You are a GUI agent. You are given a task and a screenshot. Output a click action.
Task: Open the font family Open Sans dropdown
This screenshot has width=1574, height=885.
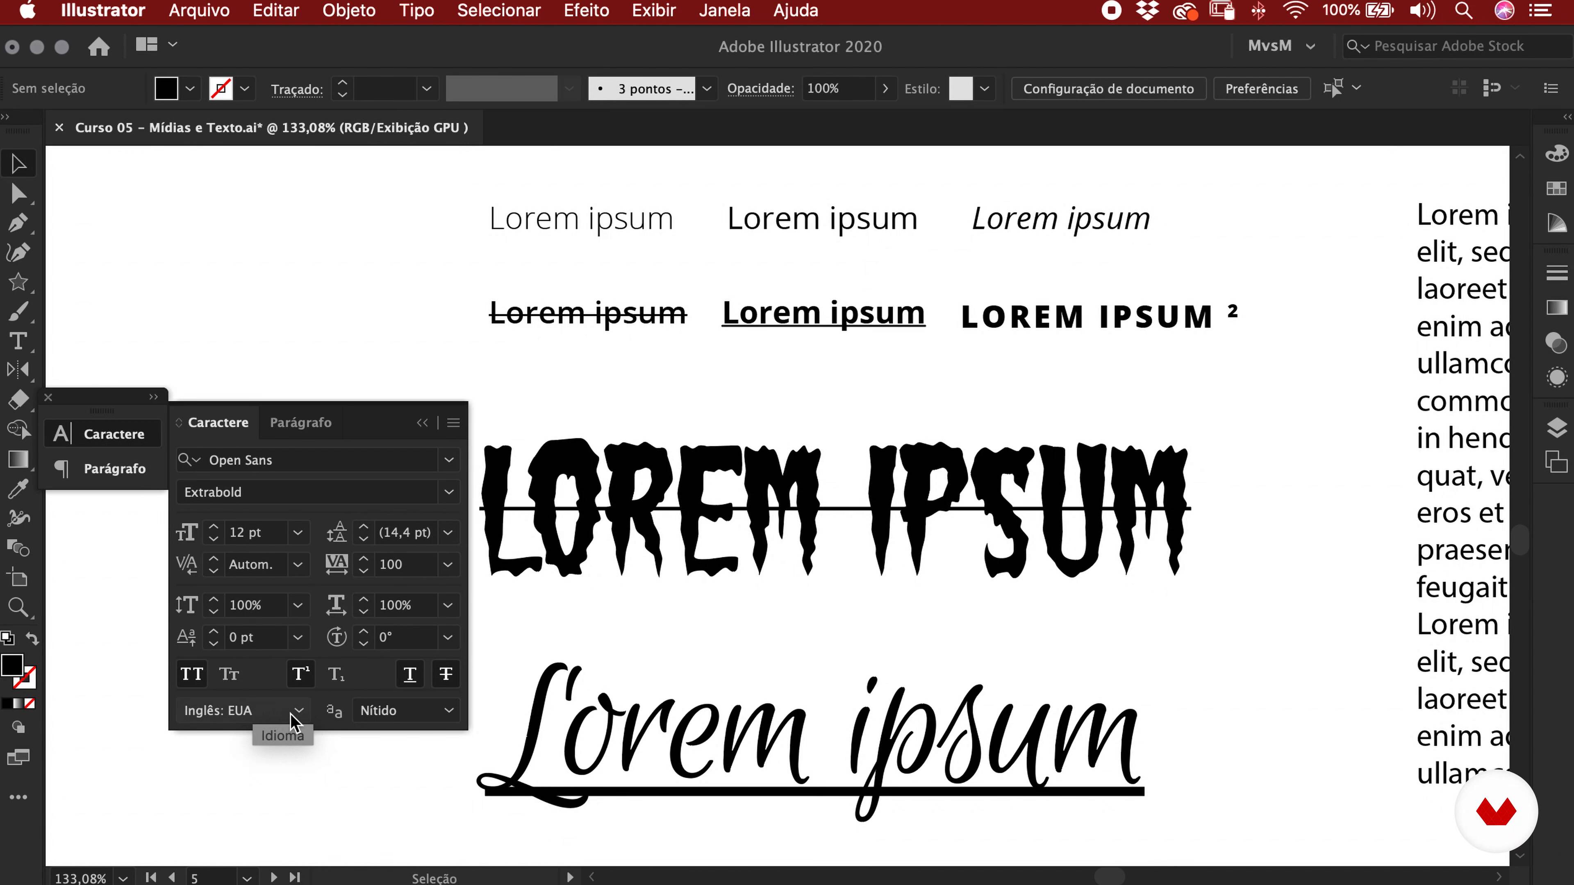tap(449, 460)
